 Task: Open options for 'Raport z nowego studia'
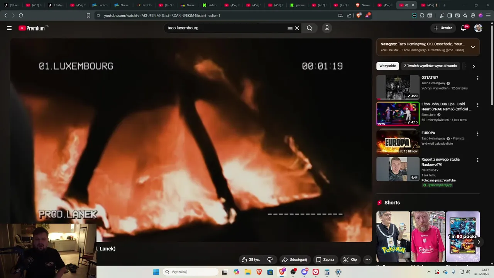pos(478,160)
